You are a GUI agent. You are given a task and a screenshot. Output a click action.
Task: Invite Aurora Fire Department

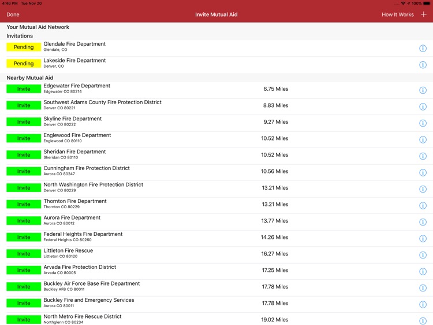coord(24,221)
